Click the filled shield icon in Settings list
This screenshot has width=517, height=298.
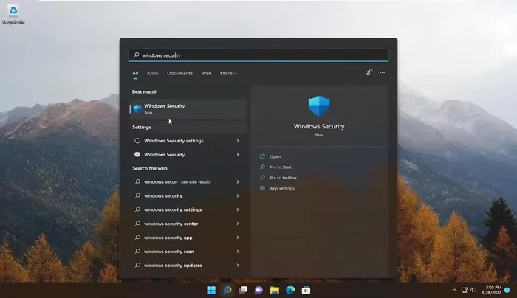click(x=137, y=154)
